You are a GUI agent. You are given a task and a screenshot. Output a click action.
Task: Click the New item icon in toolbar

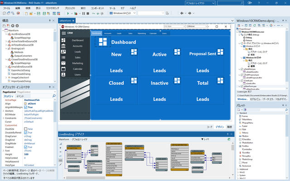click(26, 13)
